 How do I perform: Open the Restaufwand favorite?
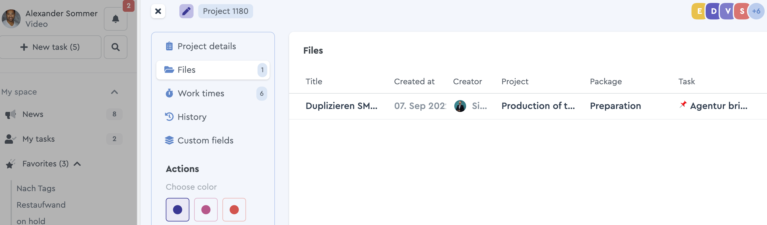coord(41,205)
